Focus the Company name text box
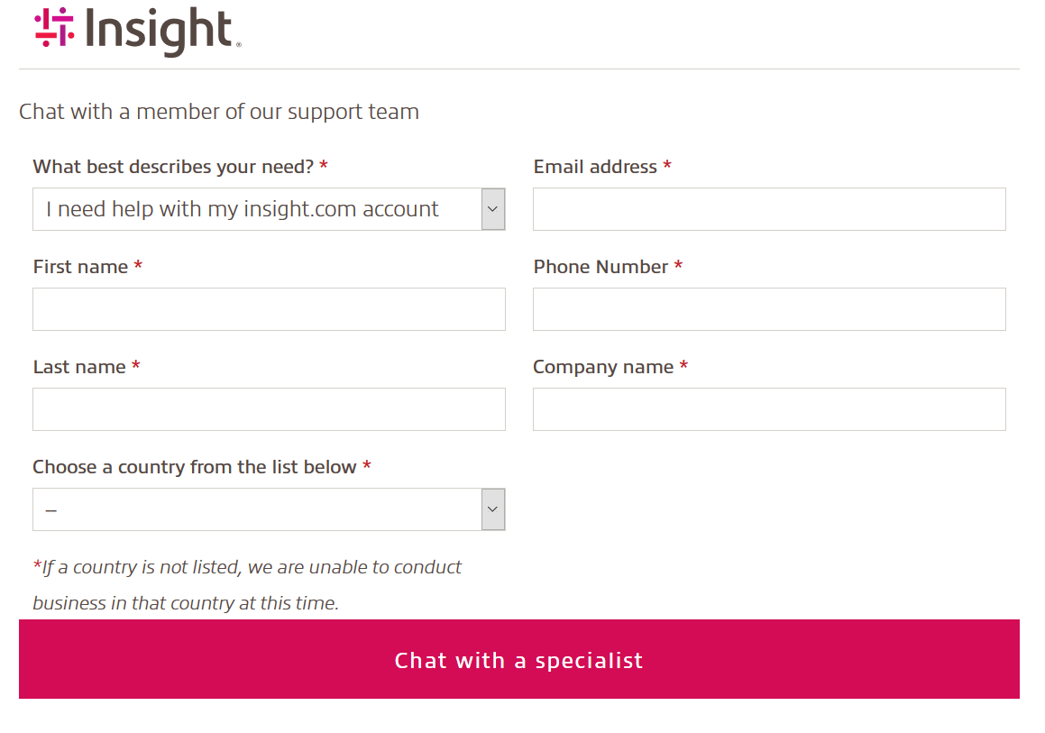1045x733 pixels. pos(769,409)
